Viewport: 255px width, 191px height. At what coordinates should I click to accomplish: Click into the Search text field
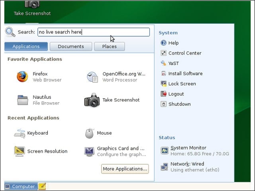[x=94, y=32]
